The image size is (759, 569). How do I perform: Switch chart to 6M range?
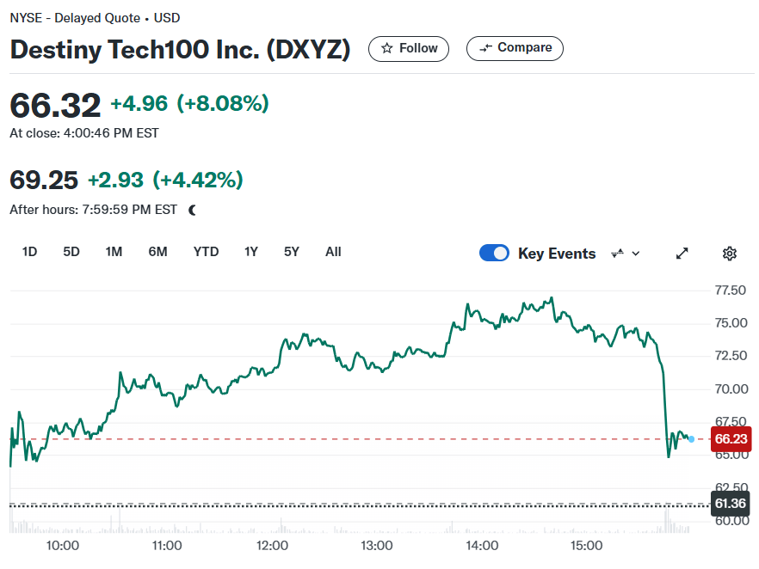coord(157,252)
